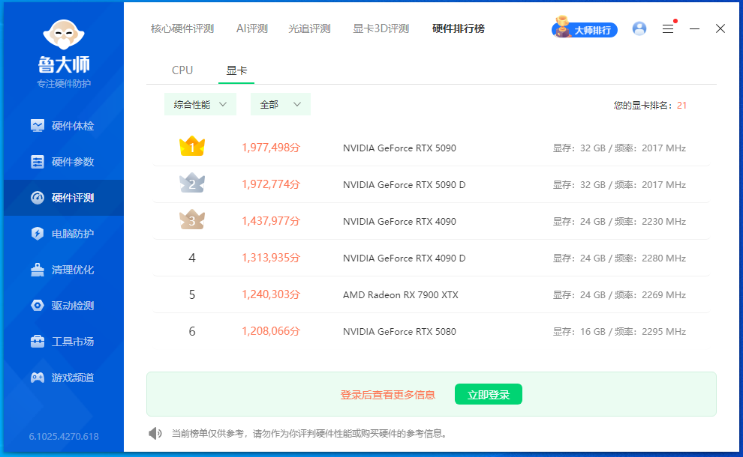Open the hamburger main menu

point(668,29)
